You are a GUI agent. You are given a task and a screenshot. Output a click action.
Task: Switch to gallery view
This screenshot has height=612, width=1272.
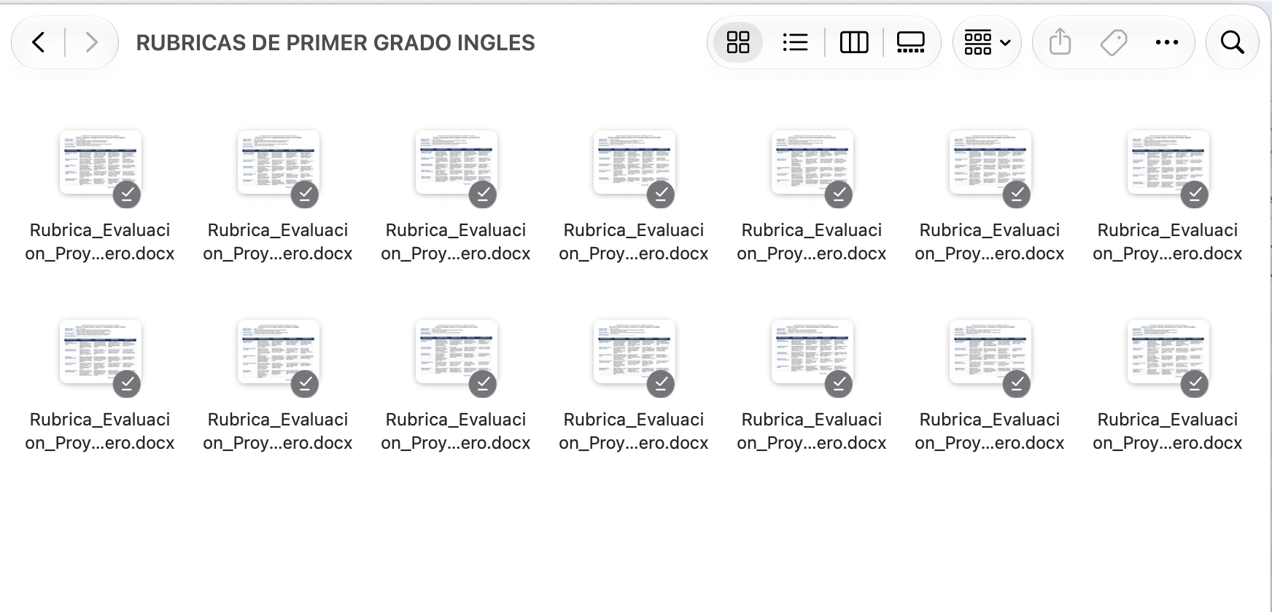[910, 42]
